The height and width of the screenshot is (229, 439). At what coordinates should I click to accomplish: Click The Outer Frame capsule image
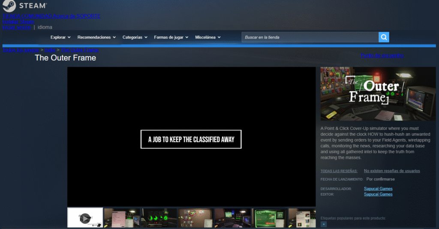click(x=378, y=94)
